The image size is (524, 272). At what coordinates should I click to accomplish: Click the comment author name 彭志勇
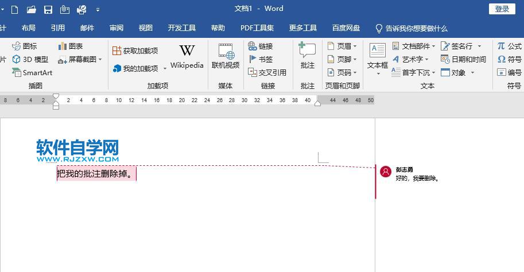pyautogui.click(x=404, y=170)
